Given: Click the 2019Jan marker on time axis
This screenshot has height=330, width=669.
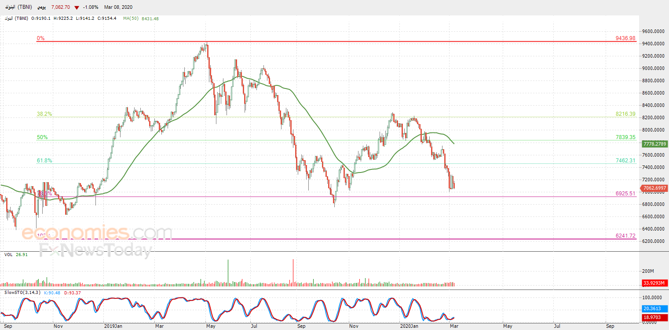Looking at the screenshot, I should (x=113, y=326).
